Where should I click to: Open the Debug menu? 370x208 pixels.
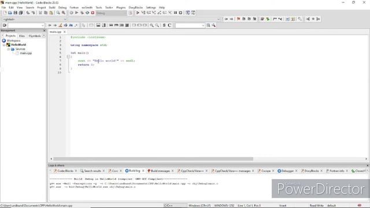62,8
